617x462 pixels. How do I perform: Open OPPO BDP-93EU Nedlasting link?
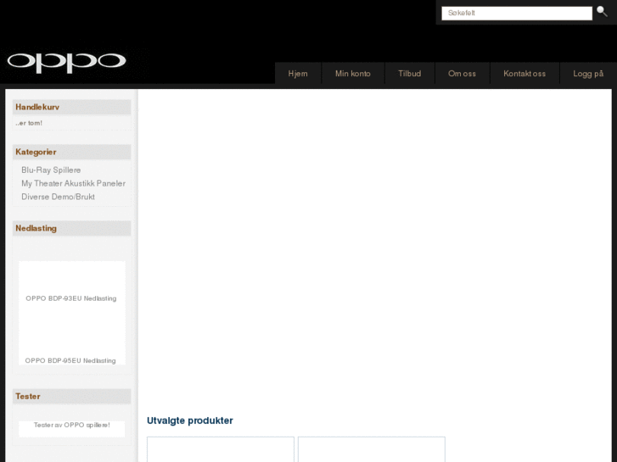coord(71,298)
